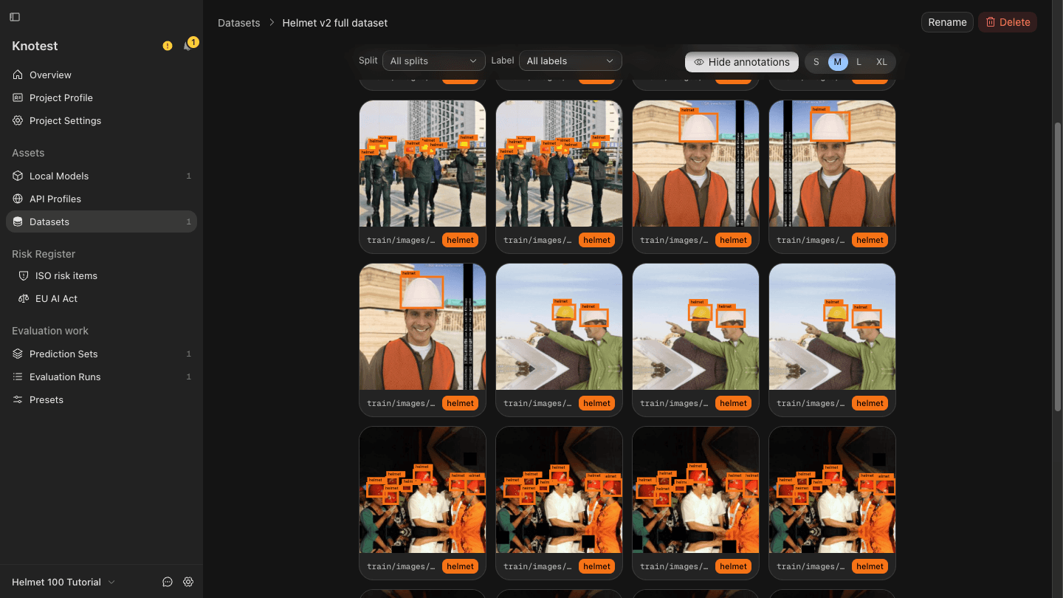Select thumbnail size S

[816, 62]
